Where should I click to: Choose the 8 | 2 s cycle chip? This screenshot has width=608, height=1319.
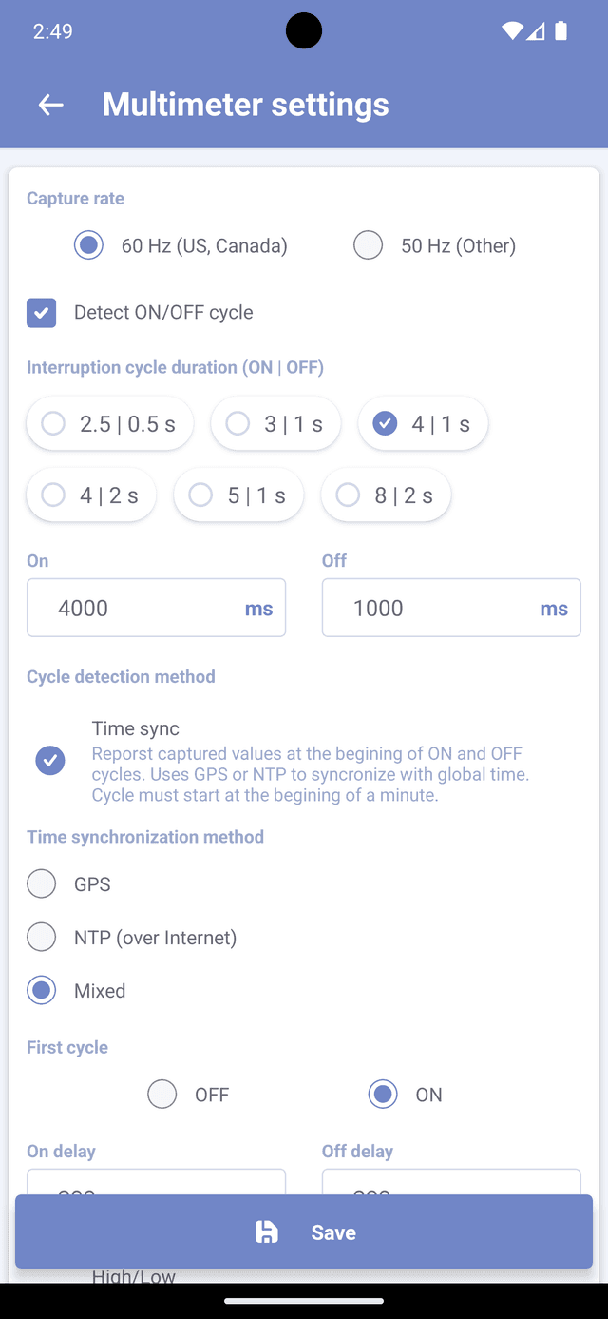pyautogui.click(x=386, y=495)
